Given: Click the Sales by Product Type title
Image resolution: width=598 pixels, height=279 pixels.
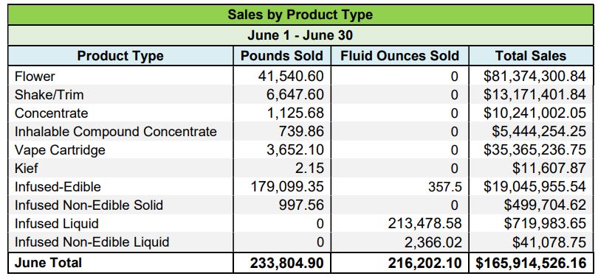Looking at the screenshot, I should pos(300,15).
